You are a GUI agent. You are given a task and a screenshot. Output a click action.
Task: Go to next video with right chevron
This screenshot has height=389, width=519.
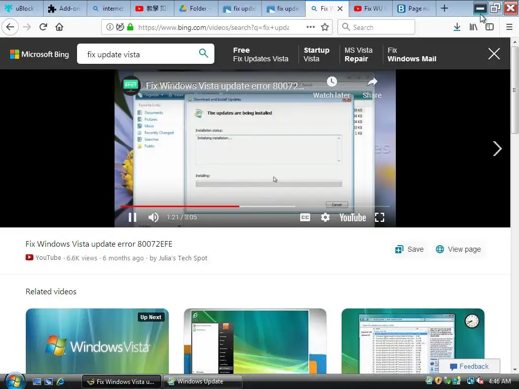pos(497,148)
